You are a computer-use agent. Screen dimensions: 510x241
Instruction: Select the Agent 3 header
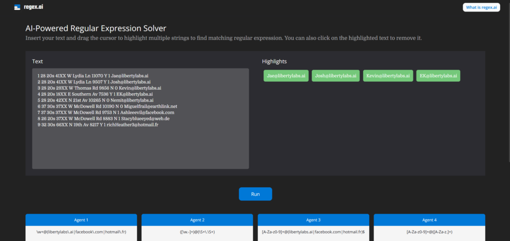click(x=313, y=220)
